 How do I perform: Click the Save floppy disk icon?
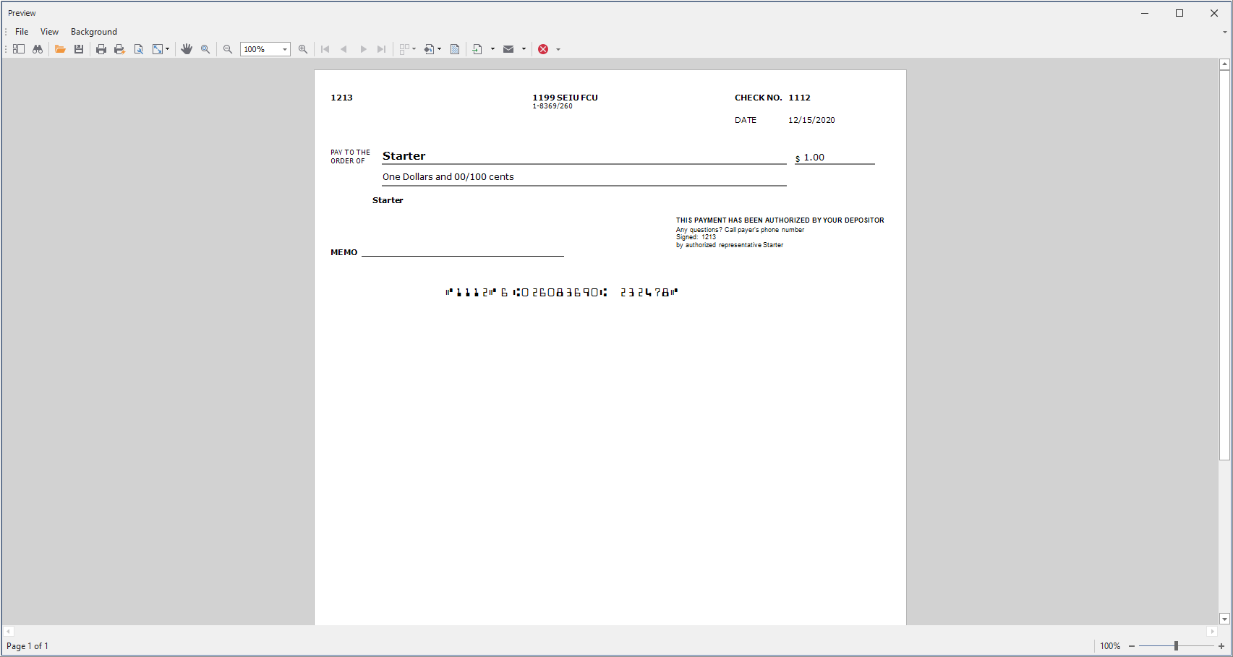click(79, 49)
